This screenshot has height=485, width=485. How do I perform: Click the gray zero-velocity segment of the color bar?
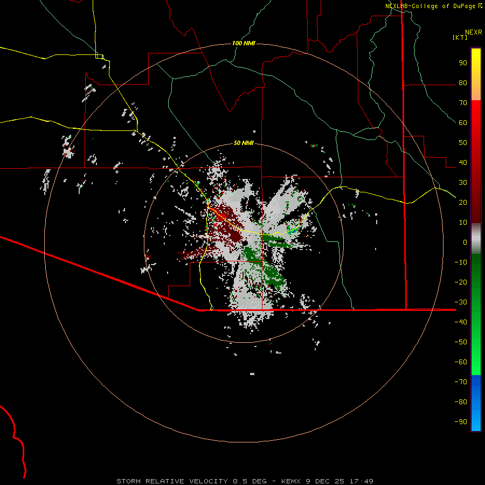(476, 239)
